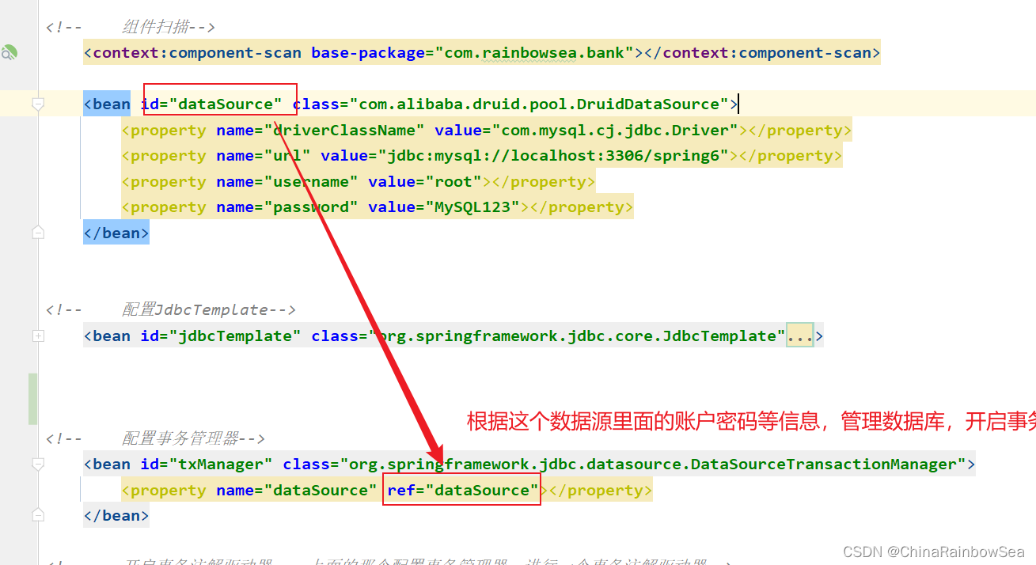This screenshot has width=1036, height=565.
Task: Expand the folded jdbcTemplate bean in gutter
Action: tap(37, 336)
